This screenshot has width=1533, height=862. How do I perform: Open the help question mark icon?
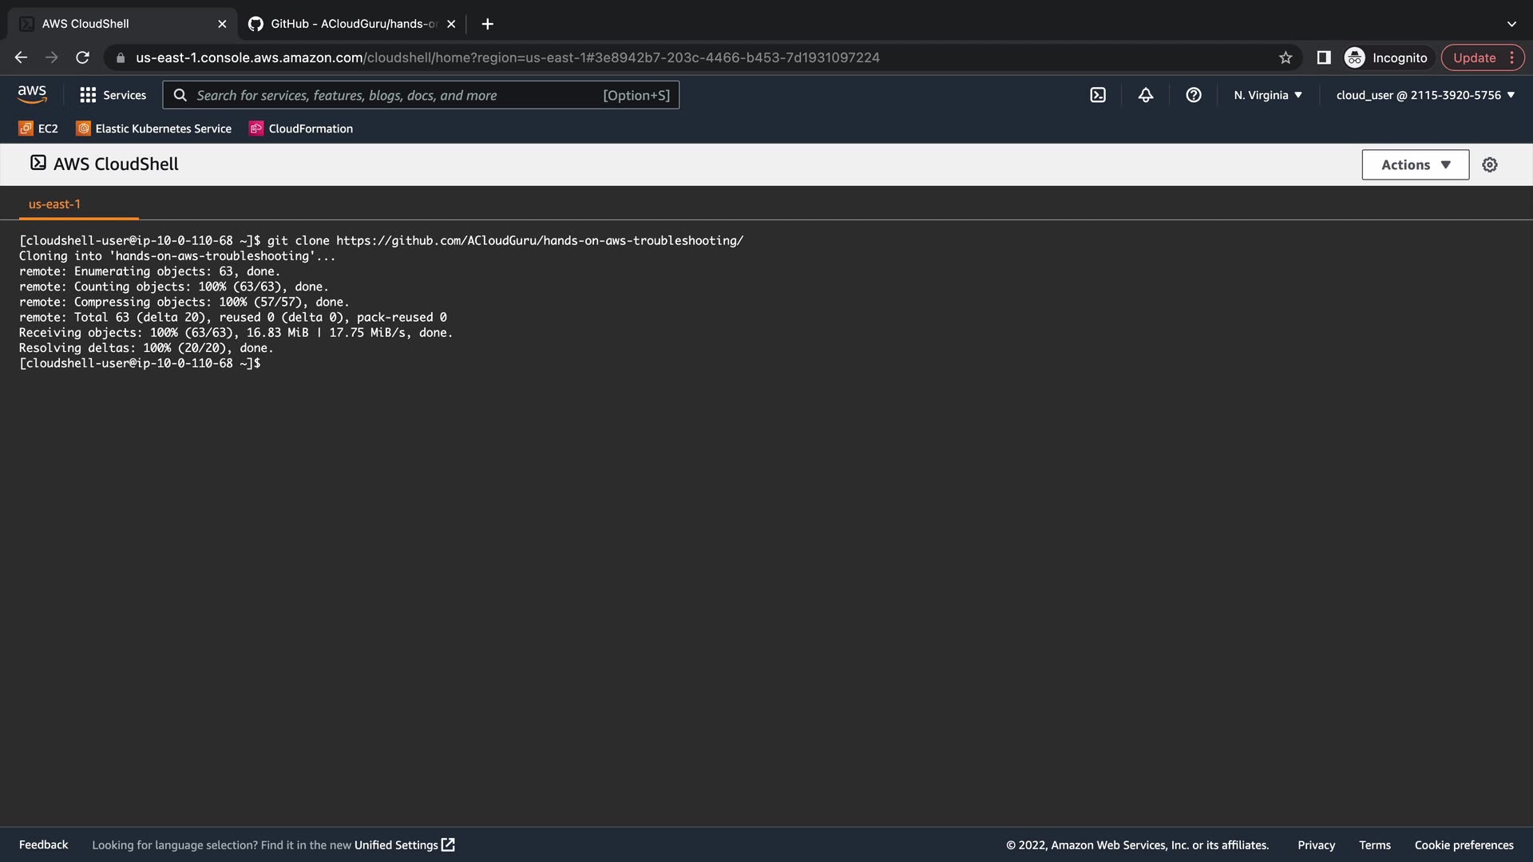[x=1194, y=95]
